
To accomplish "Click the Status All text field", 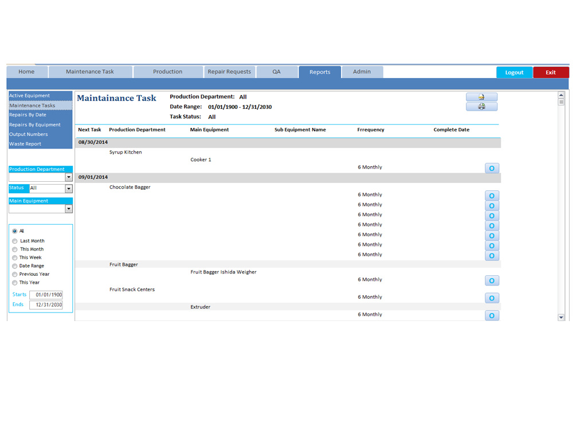I will point(48,188).
